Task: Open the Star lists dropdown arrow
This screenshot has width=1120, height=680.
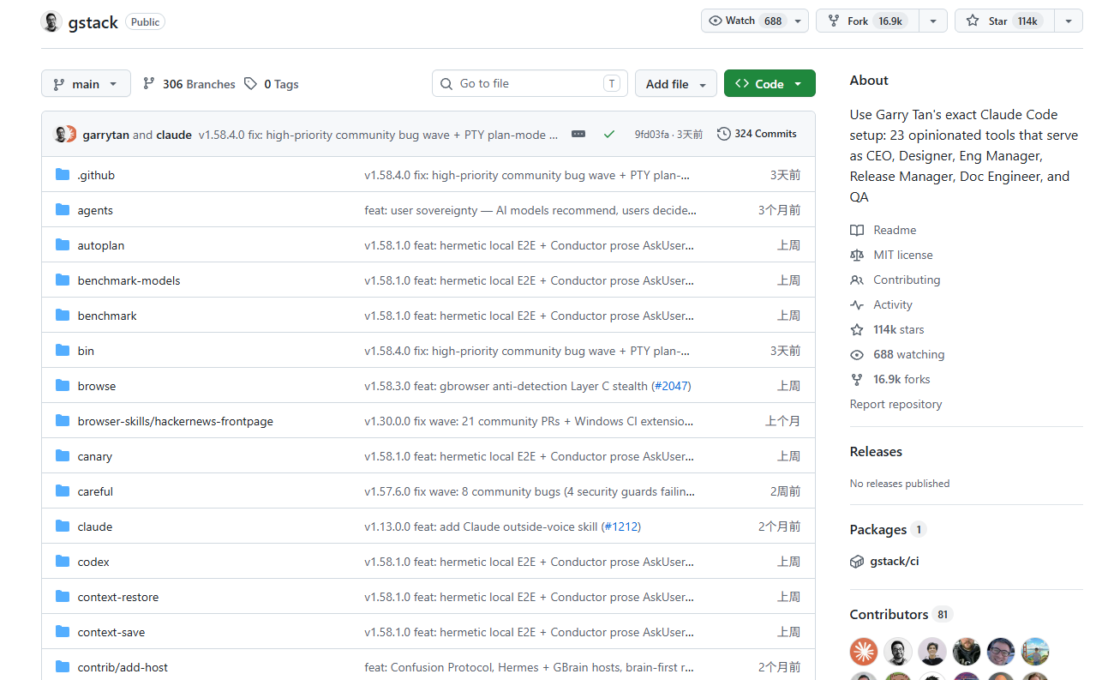Action: point(1068,21)
